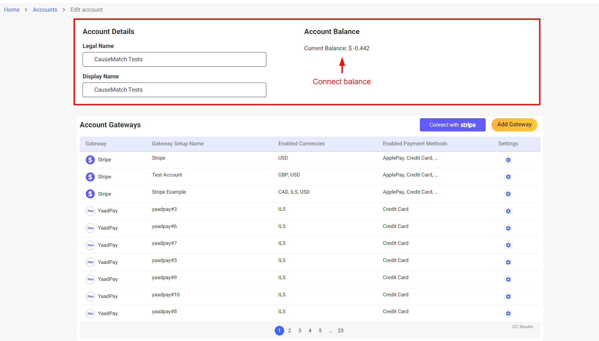
Task: Navigate to Accounts breadcrumb link
Action: [45, 10]
